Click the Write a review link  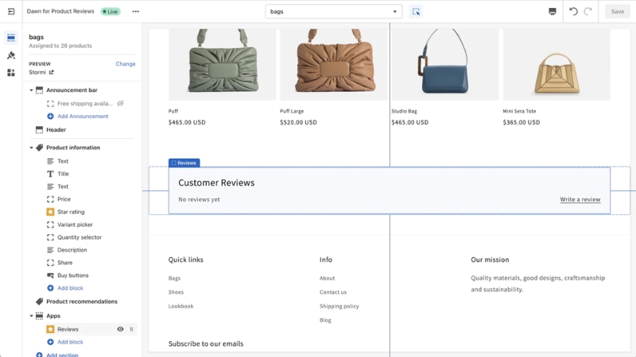tap(580, 199)
